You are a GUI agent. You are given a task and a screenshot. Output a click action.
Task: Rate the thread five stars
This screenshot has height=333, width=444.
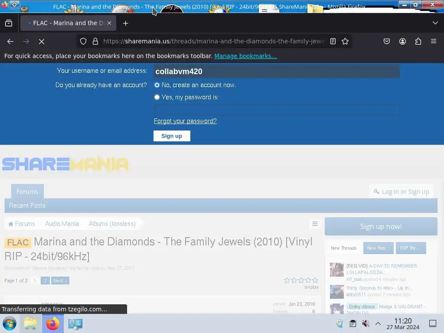tap(315, 281)
